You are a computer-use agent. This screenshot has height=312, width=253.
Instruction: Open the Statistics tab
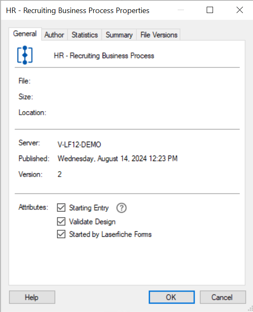pos(85,35)
